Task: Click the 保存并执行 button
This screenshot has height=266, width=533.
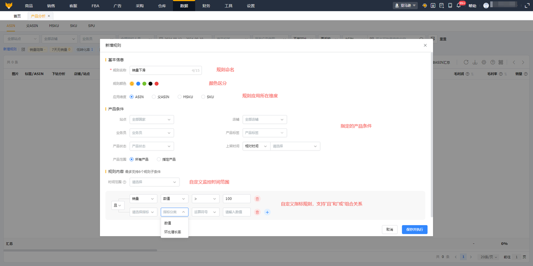Action: pos(414,230)
